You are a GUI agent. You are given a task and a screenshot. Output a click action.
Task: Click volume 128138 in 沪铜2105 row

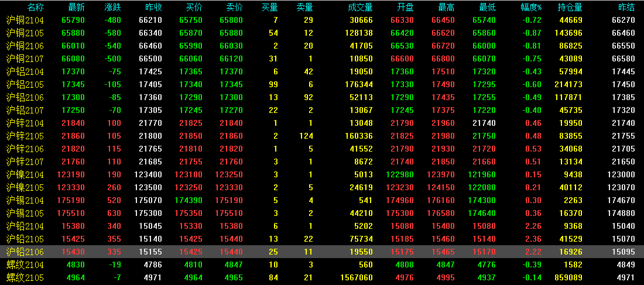(359, 33)
